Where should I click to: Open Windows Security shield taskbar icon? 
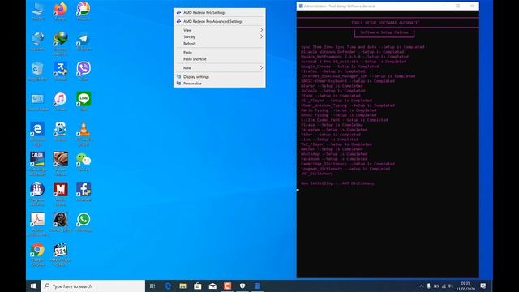pos(242,286)
